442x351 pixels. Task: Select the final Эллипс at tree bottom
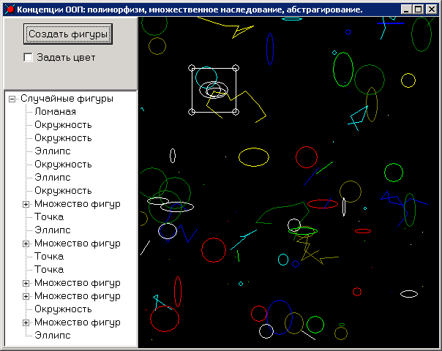coord(53,335)
